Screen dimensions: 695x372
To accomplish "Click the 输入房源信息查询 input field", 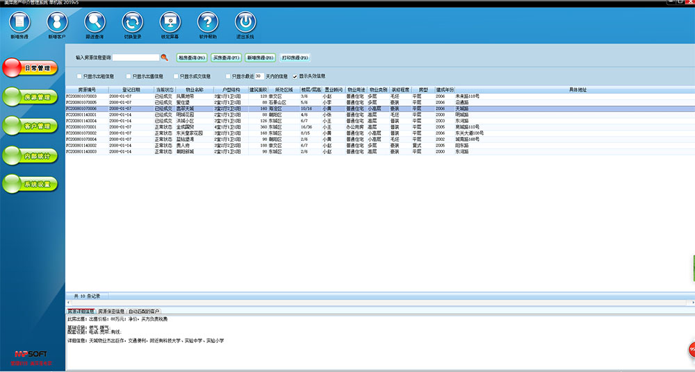I will point(136,58).
